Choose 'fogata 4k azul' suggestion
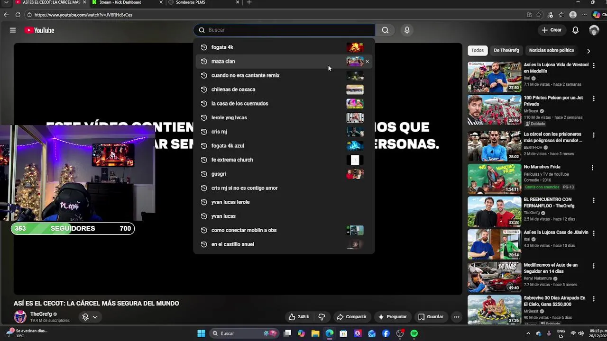 [x=284, y=146]
